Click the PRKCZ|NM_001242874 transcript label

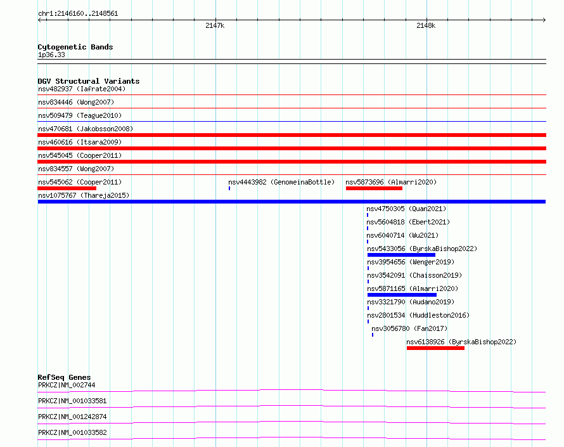pyautogui.click(x=72, y=417)
